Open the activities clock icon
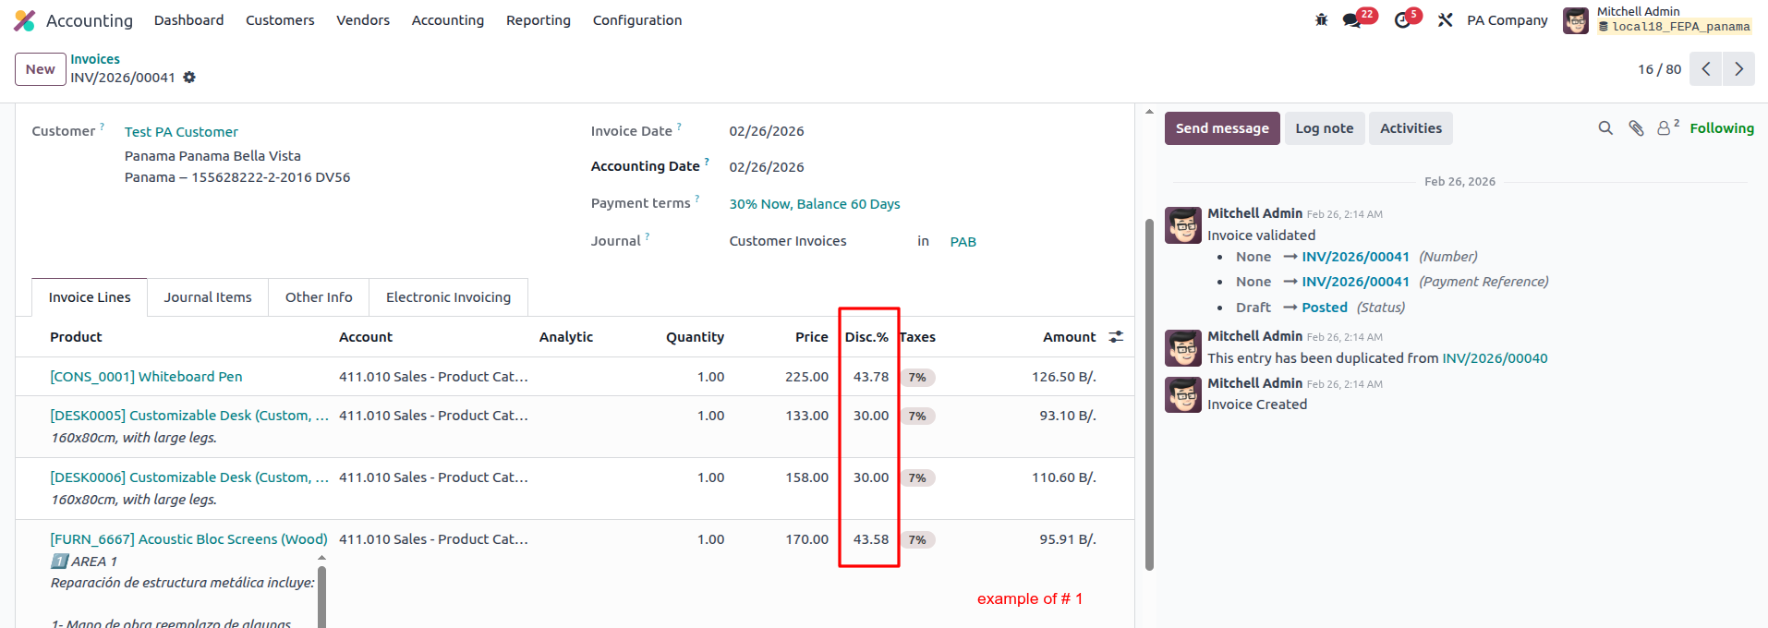This screenshot has height=628, width=1768. [x=1402, y=20]
